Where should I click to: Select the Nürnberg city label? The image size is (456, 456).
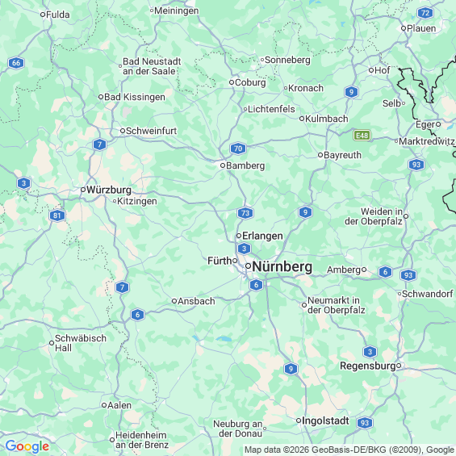click(282, 266)
